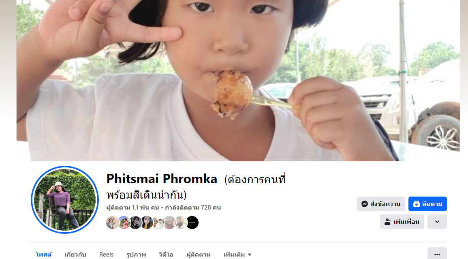The height and width of the screenshot is (259, 468).
Task: Click the follow icon on blue button
Action: [x=417, y=204]
